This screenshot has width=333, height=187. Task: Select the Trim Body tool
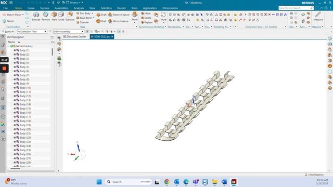tap(83, 14)
